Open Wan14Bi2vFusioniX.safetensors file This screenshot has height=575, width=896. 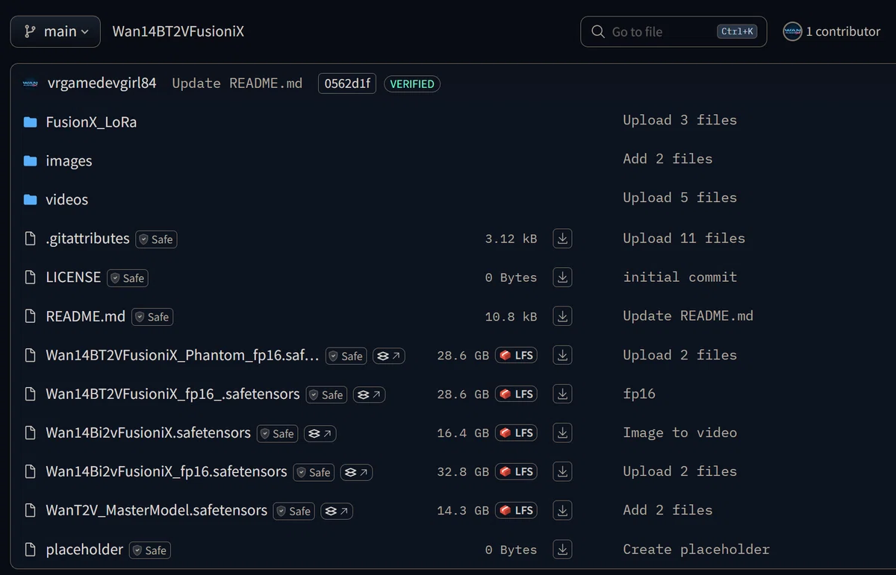coord(148,433)
